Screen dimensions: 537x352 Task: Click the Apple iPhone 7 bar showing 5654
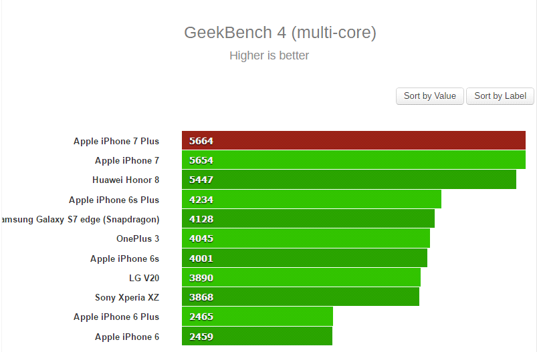tap(354, 160)
